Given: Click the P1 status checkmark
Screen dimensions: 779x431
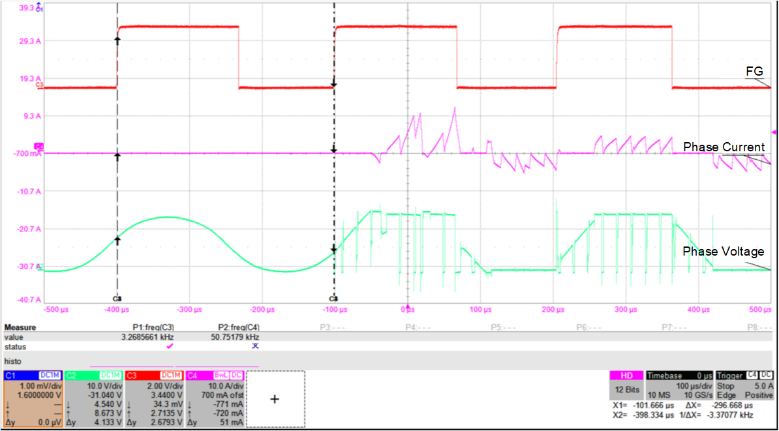Looking at the screenshot, I should [x=170, y=346].
